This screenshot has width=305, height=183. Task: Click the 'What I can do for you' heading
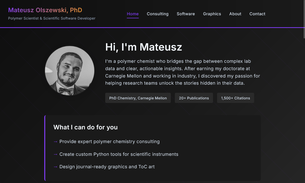(x=85, y=127)
